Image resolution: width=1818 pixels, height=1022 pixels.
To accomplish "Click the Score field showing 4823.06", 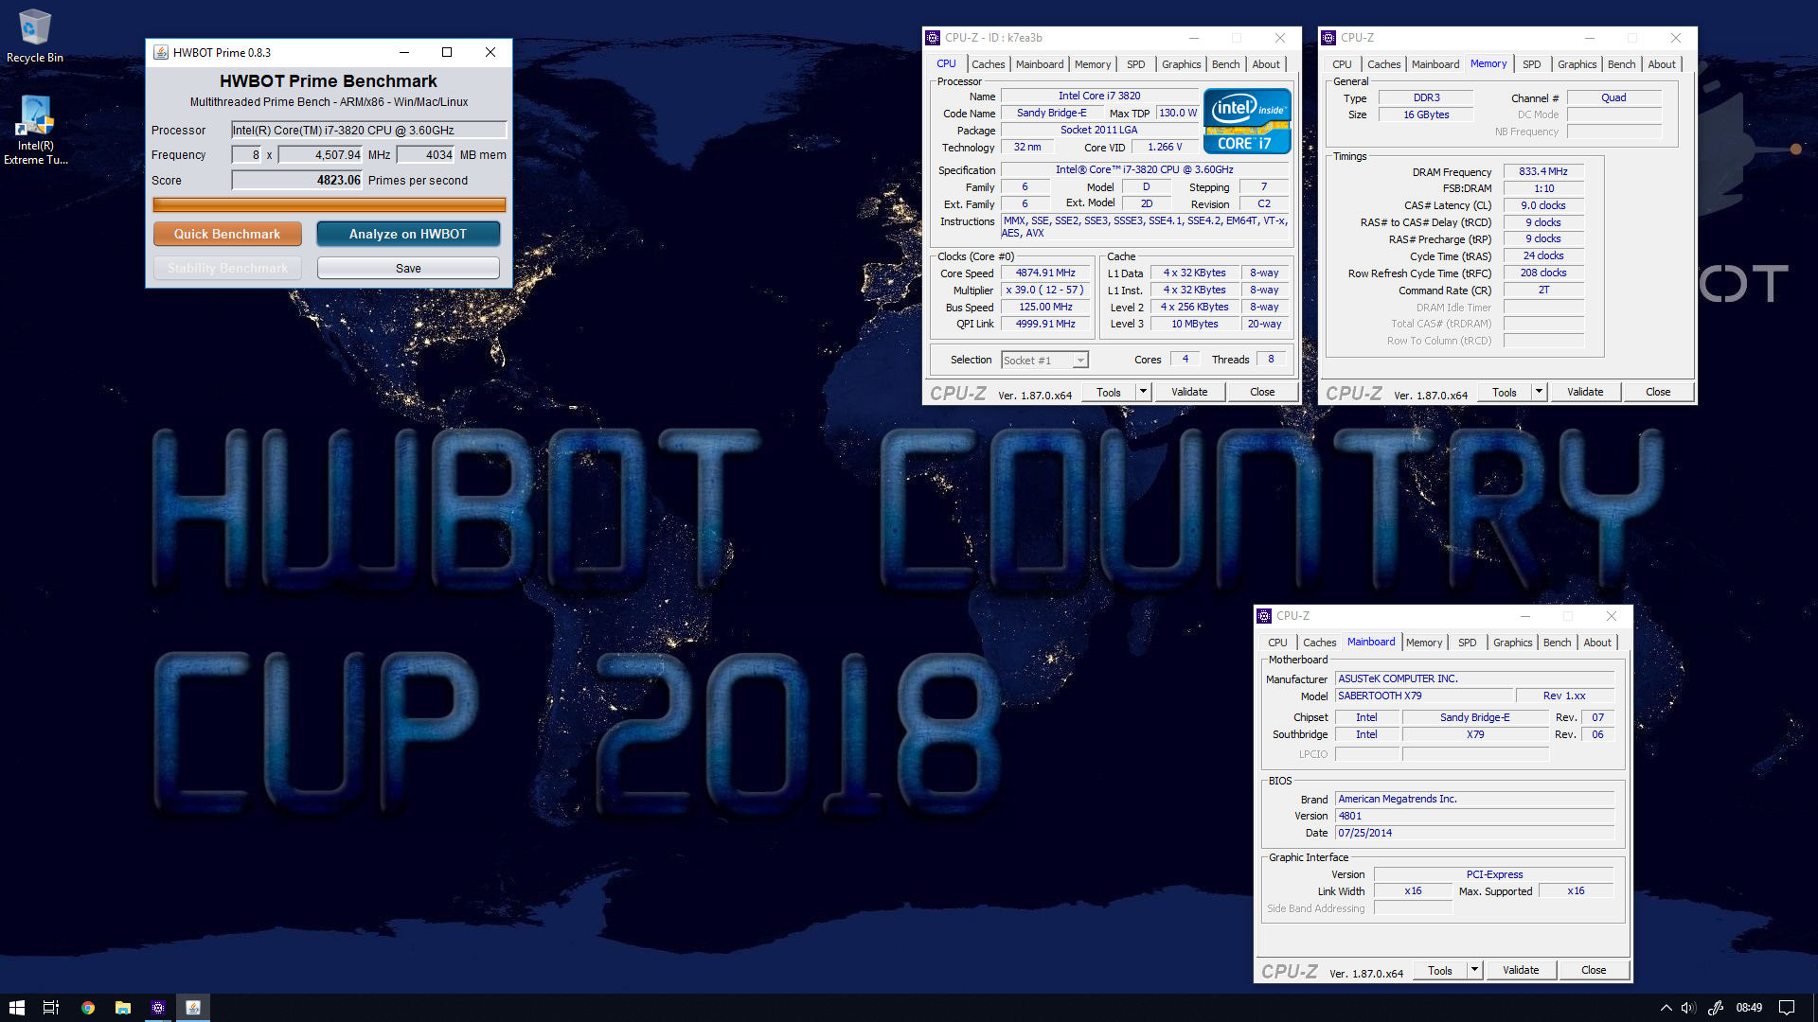I will [x=297, y=180].
